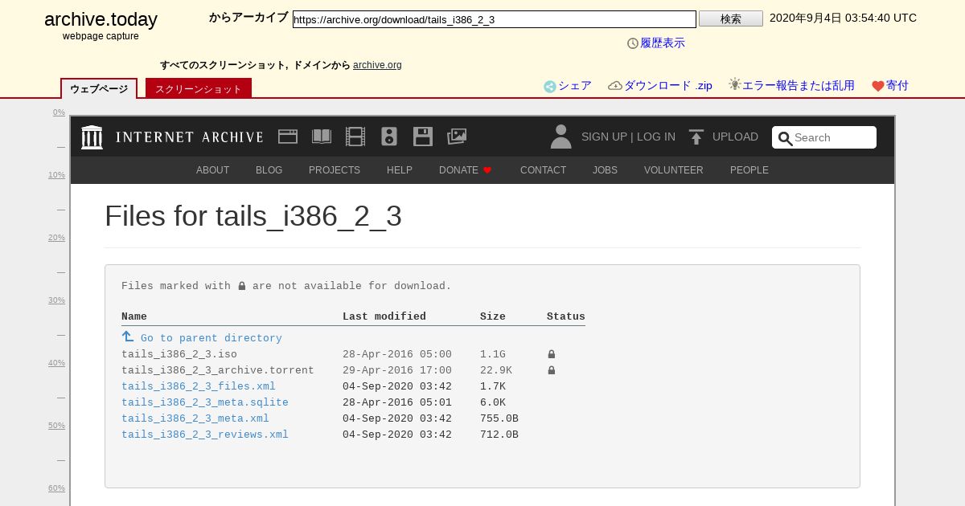The image size is (965, 506).
Task: Jump to the 30% page position marker
Action: pyautogui.click(x=56, y=300)
